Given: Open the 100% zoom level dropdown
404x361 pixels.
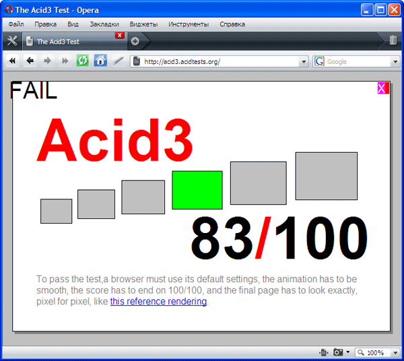Looking at the screenshot, I should [x=395, y=352].
